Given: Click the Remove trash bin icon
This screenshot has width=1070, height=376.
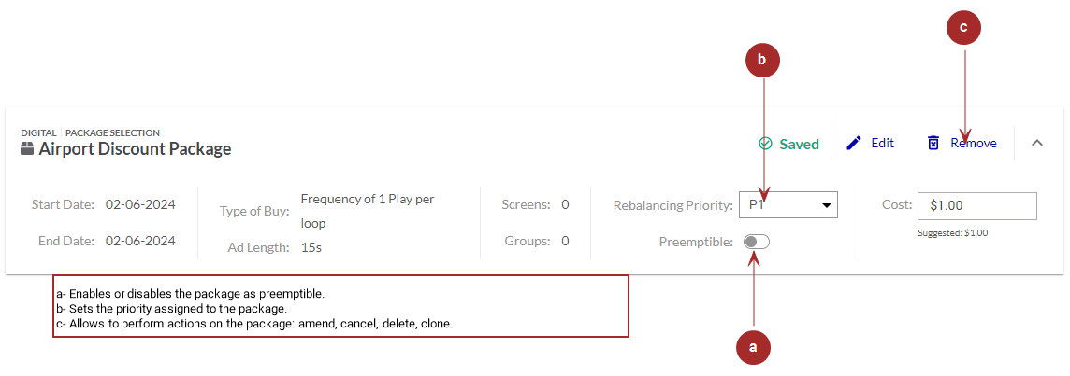Looking at the screenshot, I should click(x=933, y=143).
